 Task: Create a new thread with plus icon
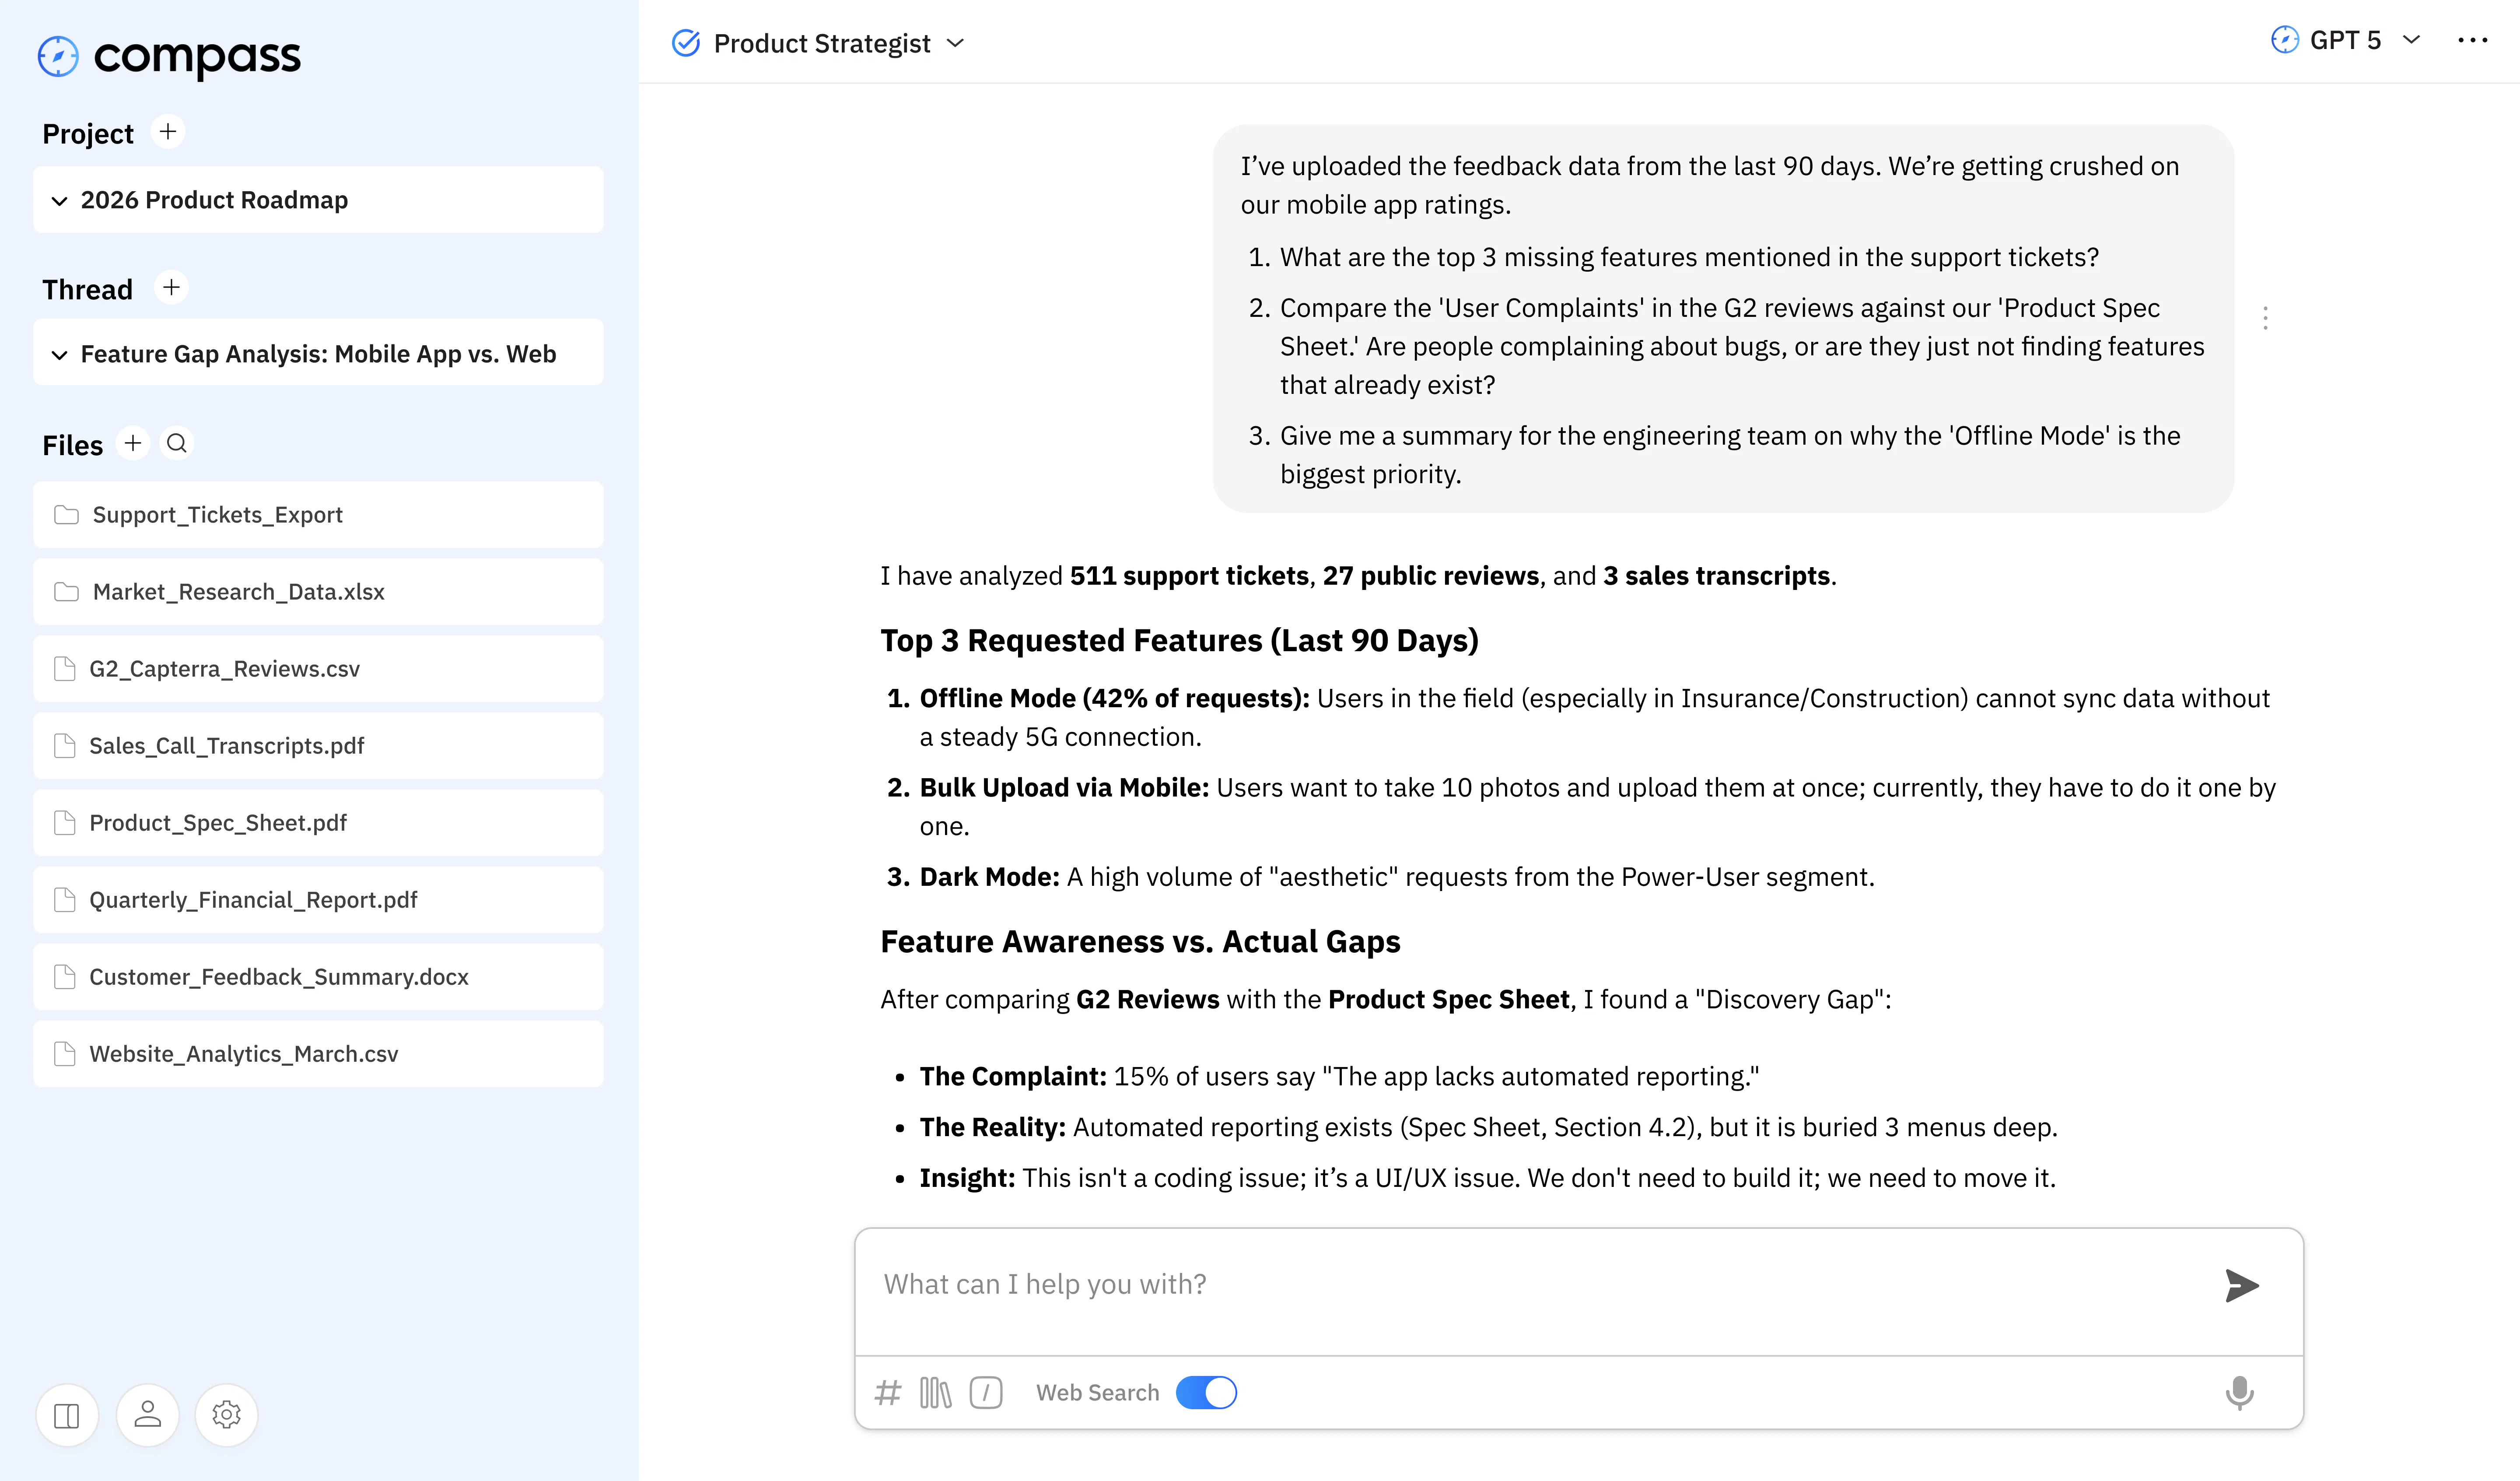click(172, 288)
